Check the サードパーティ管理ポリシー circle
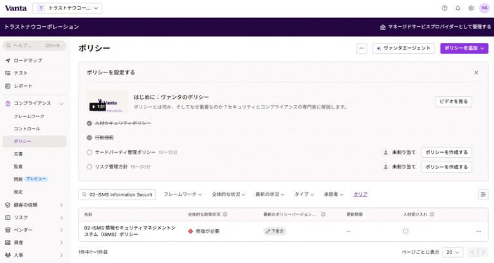 89,153
